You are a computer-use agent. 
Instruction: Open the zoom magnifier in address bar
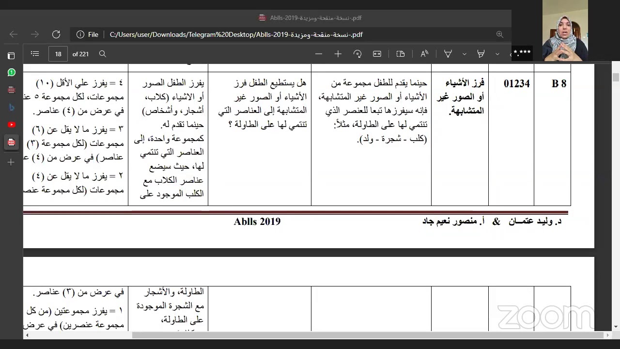[500, 34]
